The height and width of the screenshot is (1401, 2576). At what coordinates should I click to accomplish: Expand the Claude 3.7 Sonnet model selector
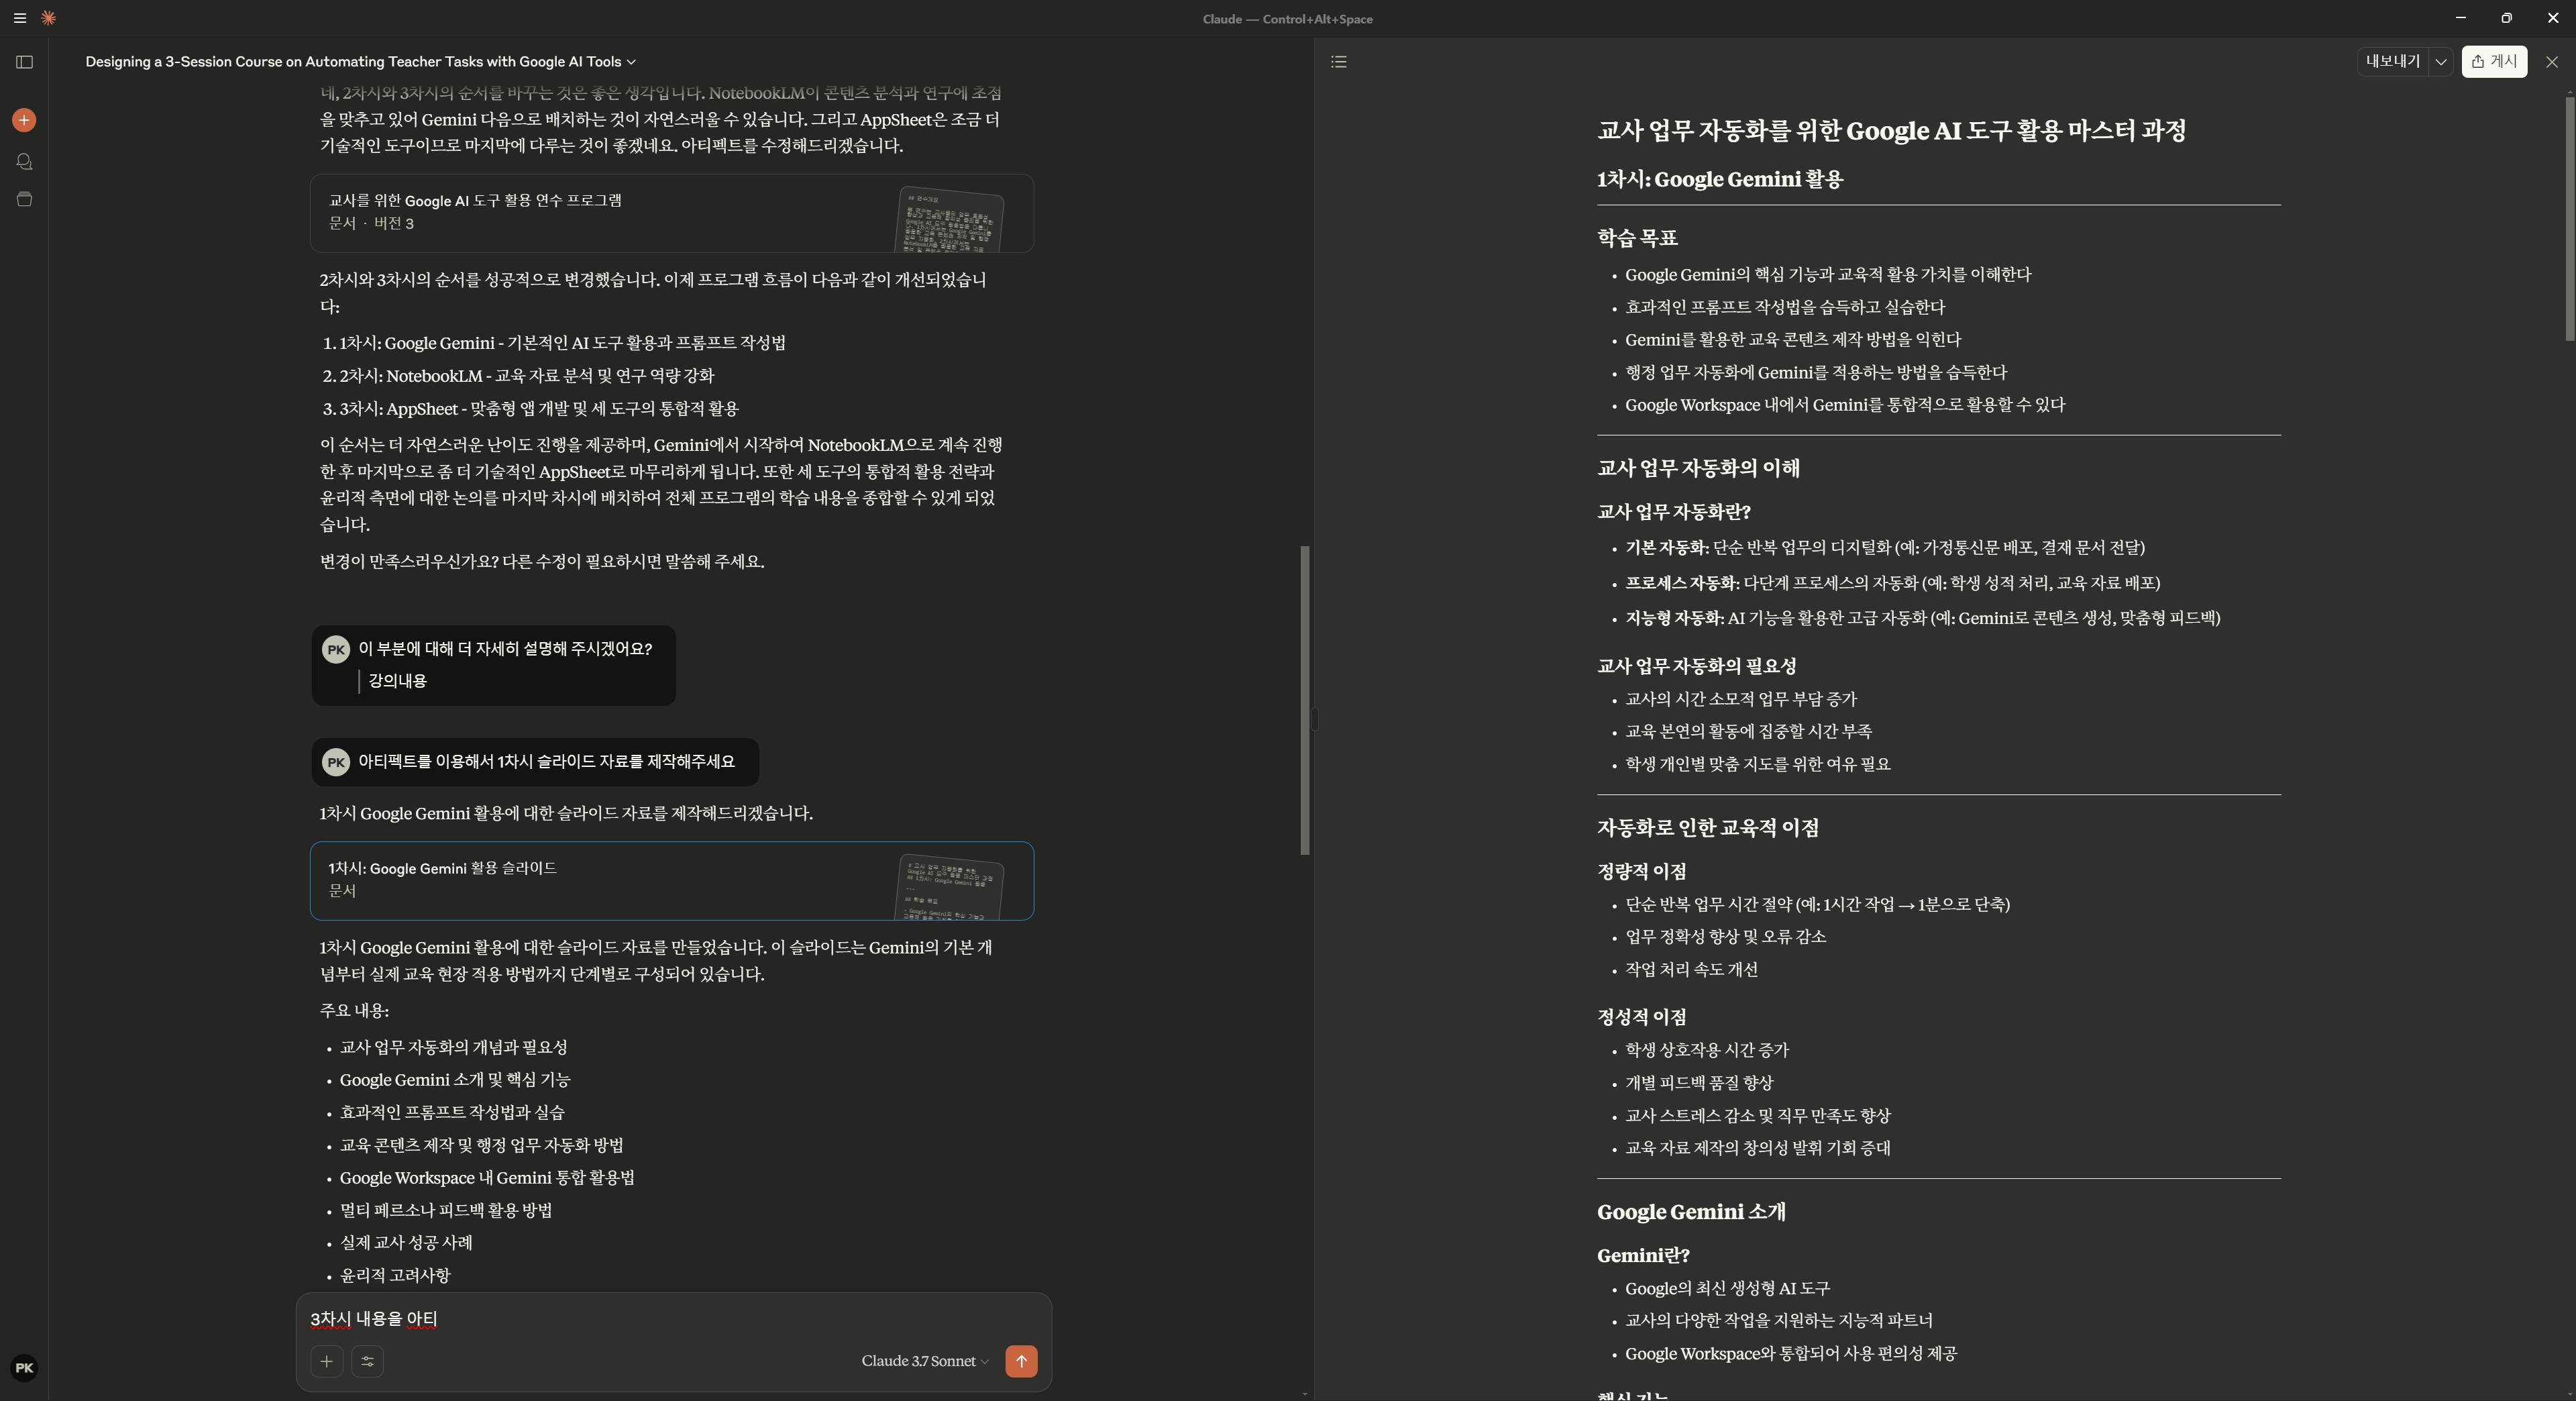[924, 1361]
